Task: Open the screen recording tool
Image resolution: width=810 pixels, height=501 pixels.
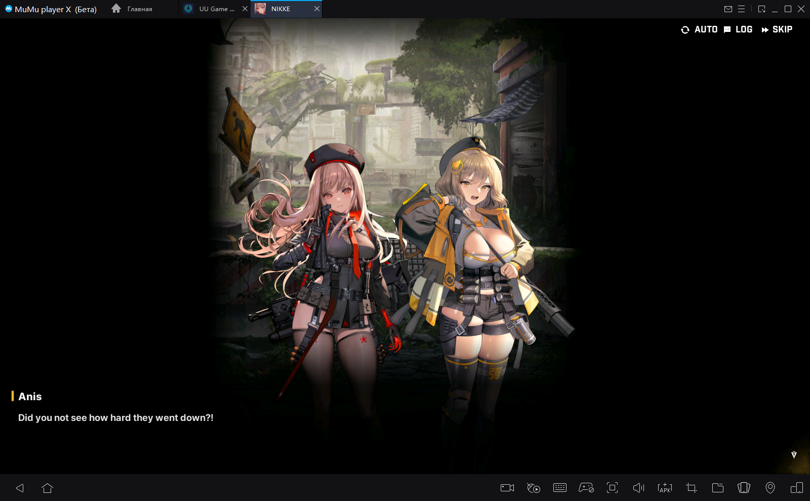Action: 507,488
